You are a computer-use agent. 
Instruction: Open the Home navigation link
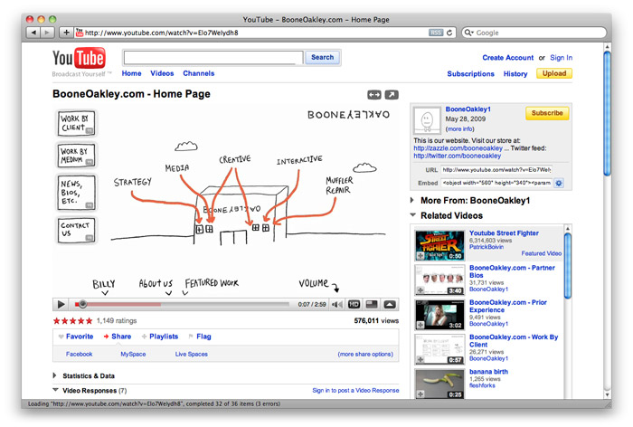(x=132, y=73)
